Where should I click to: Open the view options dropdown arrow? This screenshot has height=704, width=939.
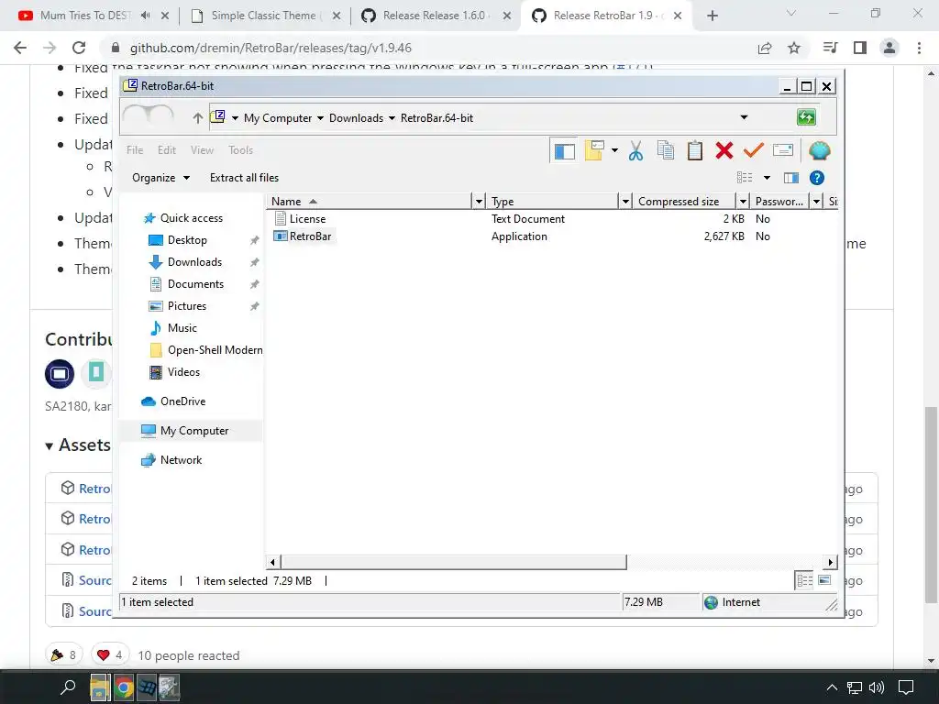(x=767, y=178)
